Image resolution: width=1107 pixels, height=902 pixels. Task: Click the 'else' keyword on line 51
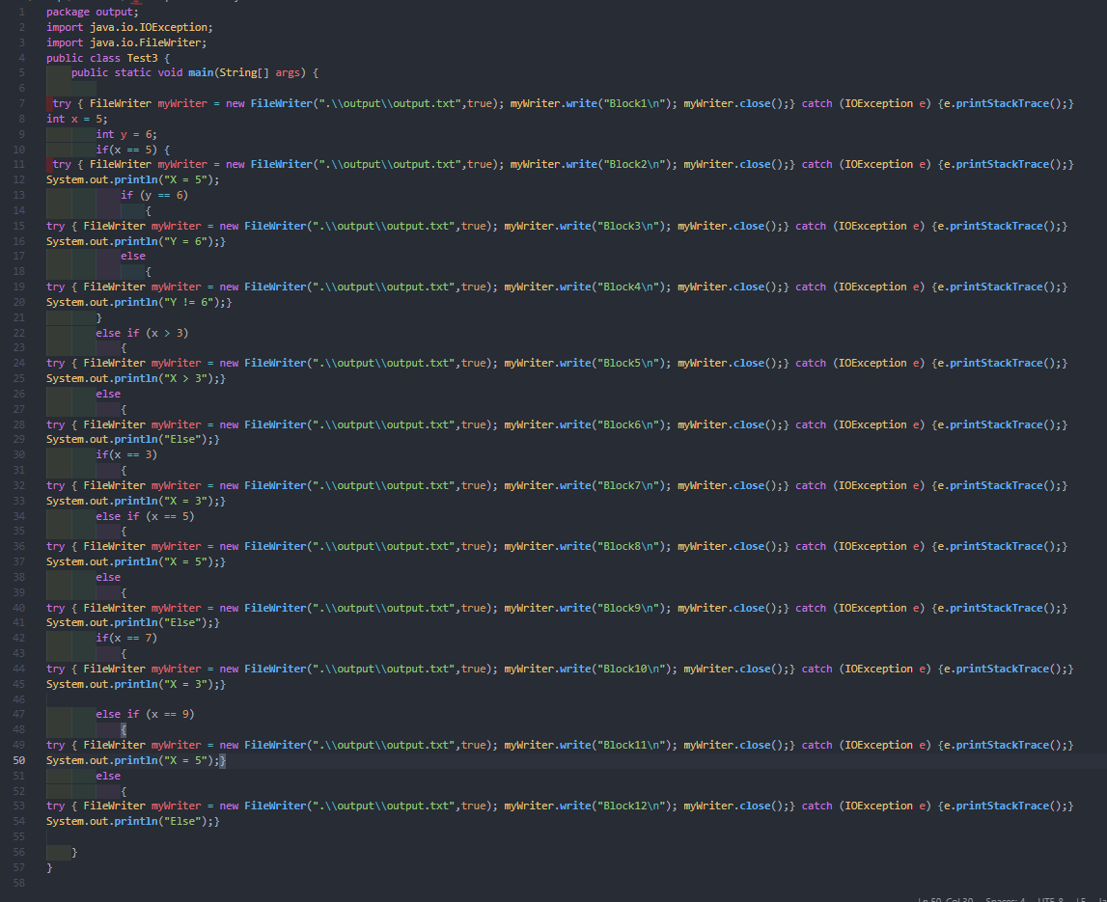[108, 776]
